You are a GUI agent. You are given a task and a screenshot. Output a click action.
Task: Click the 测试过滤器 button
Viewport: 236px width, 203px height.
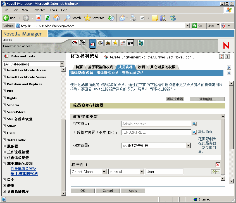click(x=175, y=99)
